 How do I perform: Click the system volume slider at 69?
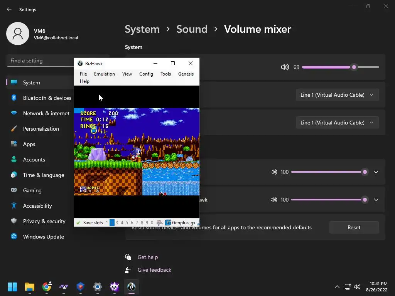[x=341, y=67]
